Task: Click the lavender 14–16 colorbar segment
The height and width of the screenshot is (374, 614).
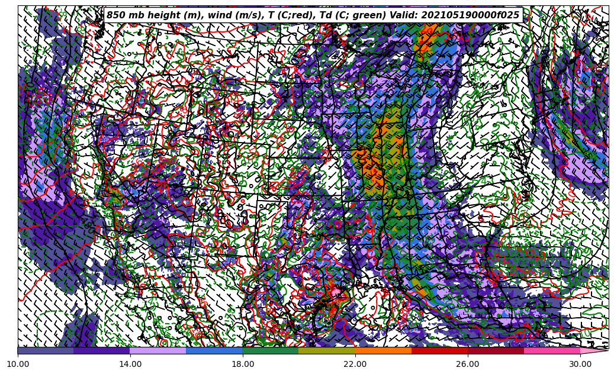Action: [x=158, y=350]
